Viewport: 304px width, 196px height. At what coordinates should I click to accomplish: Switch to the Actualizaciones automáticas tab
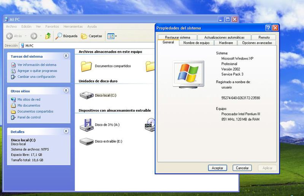[x=224, y=37]
